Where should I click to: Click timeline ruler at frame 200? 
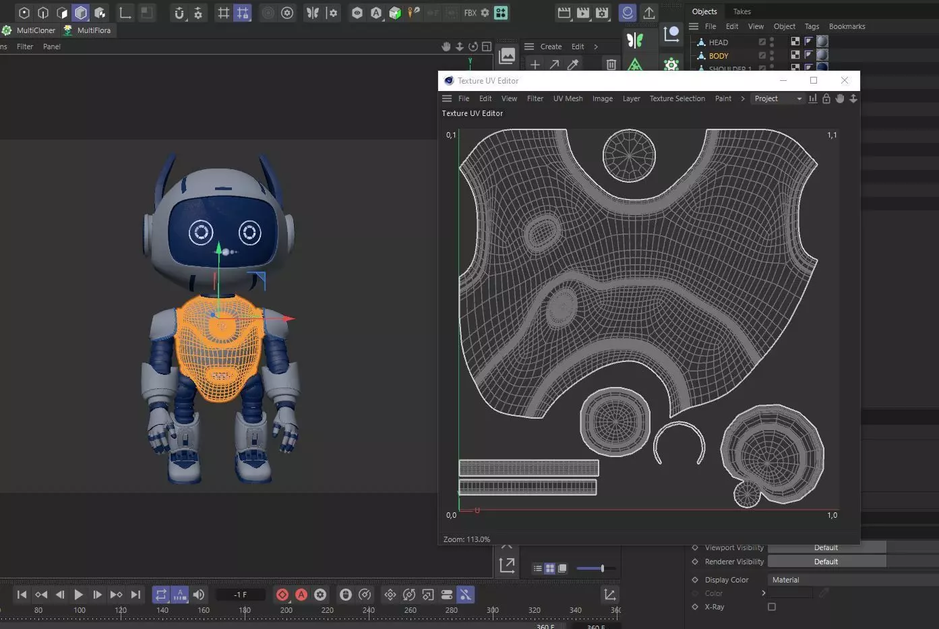286,611
